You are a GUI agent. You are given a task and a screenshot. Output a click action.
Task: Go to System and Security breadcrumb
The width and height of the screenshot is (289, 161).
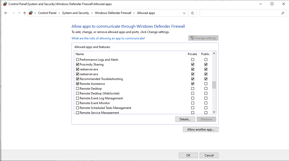pyautogui.click(x=75, y=13)
